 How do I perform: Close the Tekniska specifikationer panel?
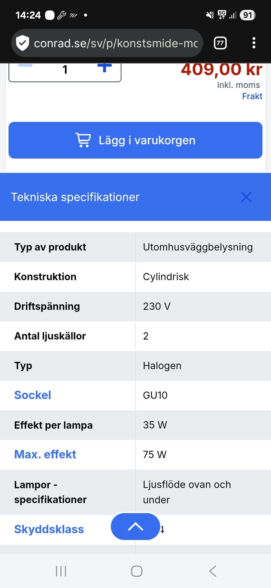click(246, 197)
